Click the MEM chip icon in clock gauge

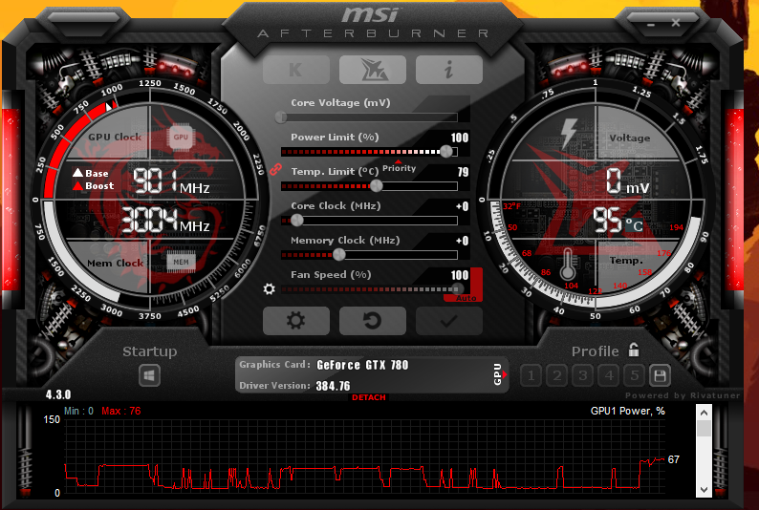point(181,262)
